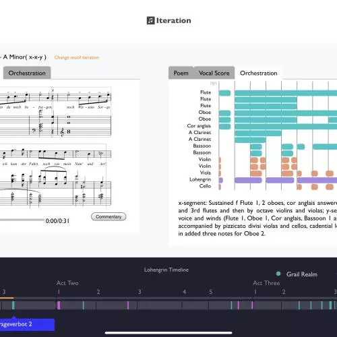The image size is (337, 337).
Task: Click the Lohengrin Timeline heading
Action: 166,270
